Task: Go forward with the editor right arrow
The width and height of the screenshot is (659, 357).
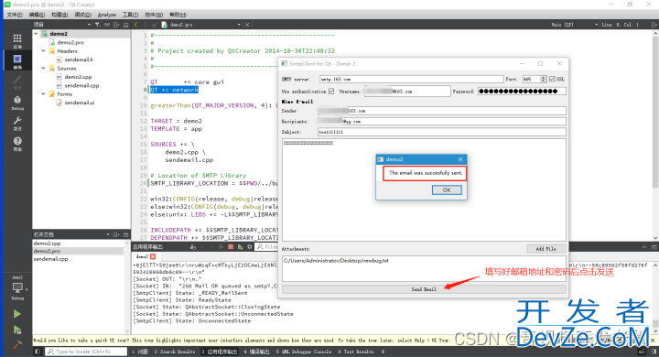Action: click(145, 25)
